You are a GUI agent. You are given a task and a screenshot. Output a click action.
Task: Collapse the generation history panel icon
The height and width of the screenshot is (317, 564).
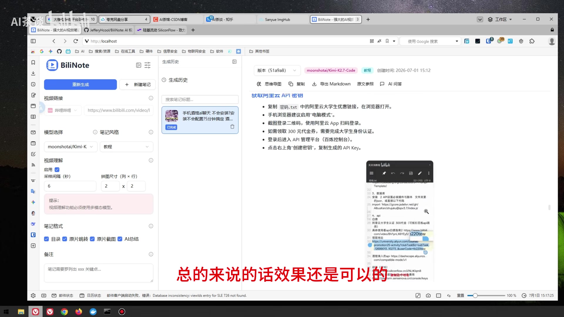point(234,62)
